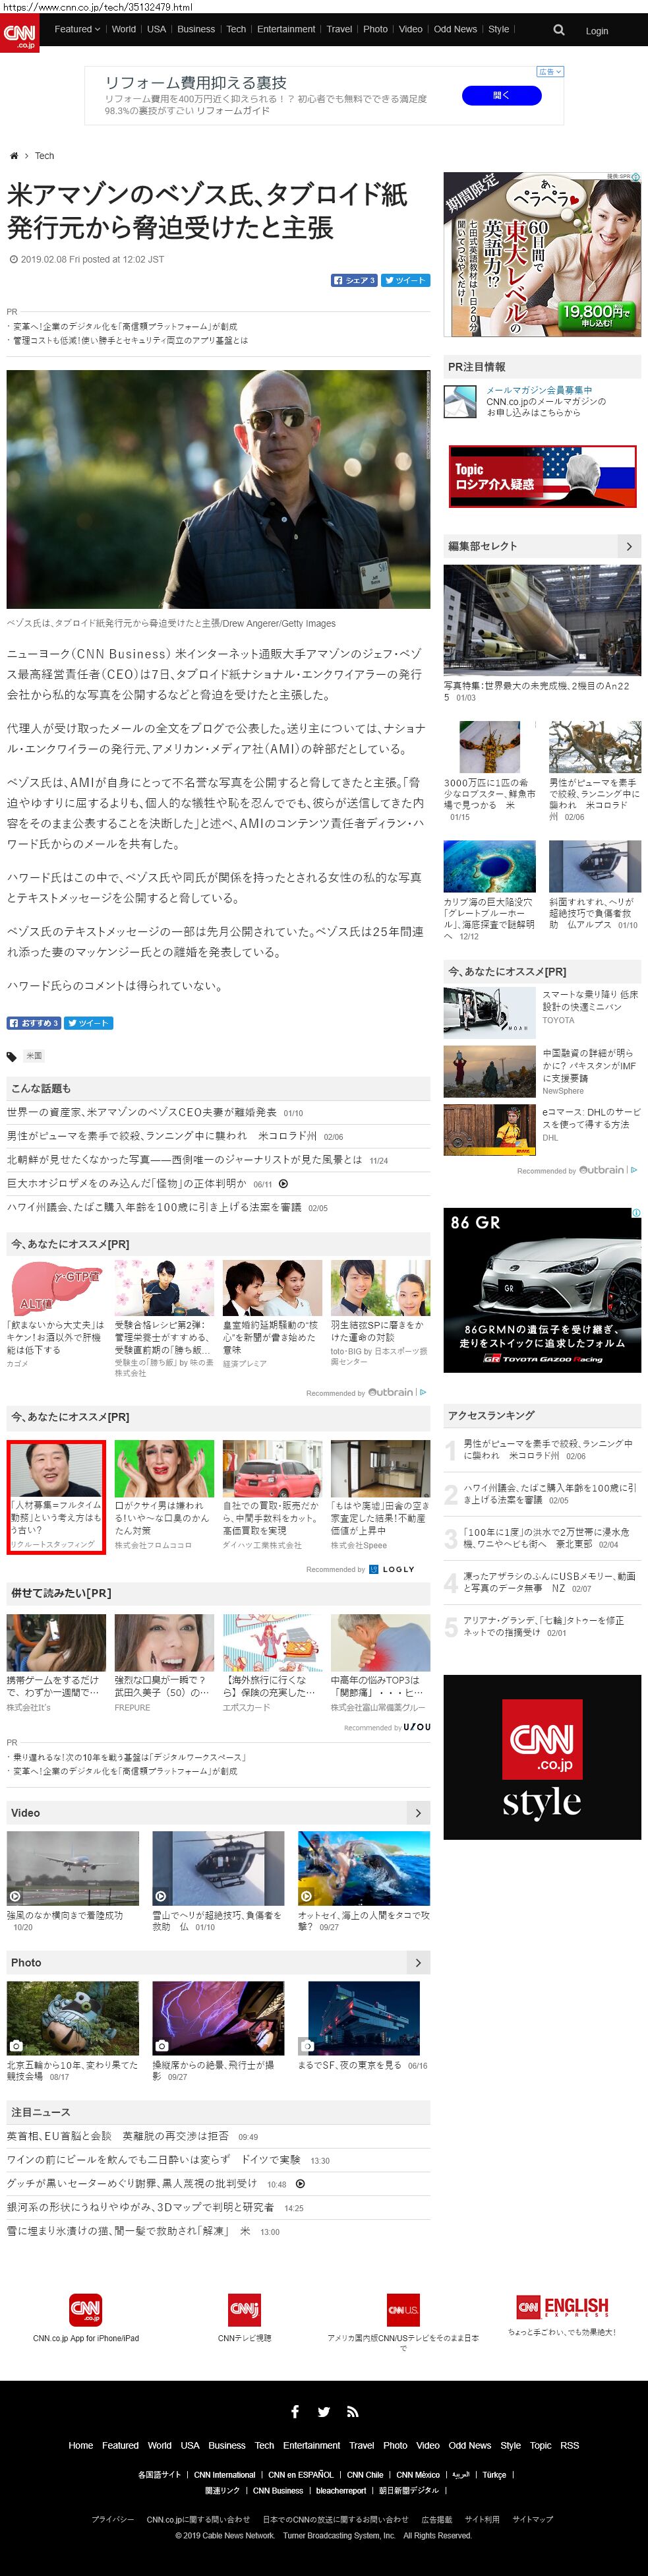Open footer Facebook icon
This screenshot has height=2576, width=648.
click(294, 2411)
